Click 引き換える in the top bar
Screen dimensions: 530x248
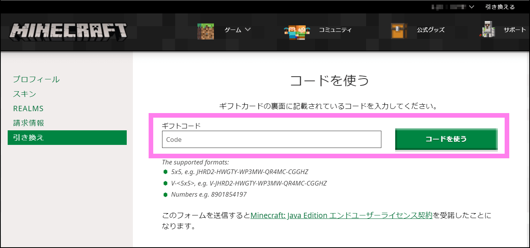500,7
